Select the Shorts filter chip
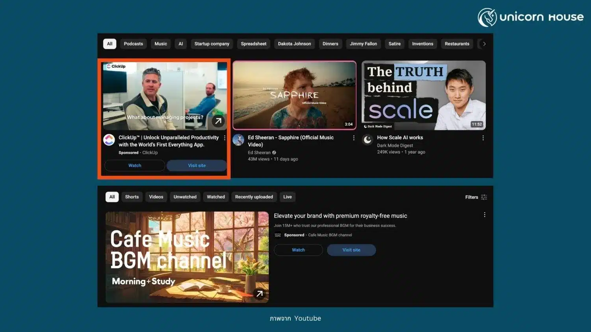This screenshot has height=332, width=591. (x=132, y=197)
